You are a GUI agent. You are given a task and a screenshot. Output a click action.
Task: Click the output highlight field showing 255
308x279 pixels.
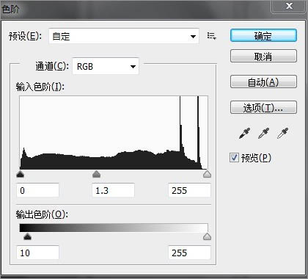click(189, 253)
